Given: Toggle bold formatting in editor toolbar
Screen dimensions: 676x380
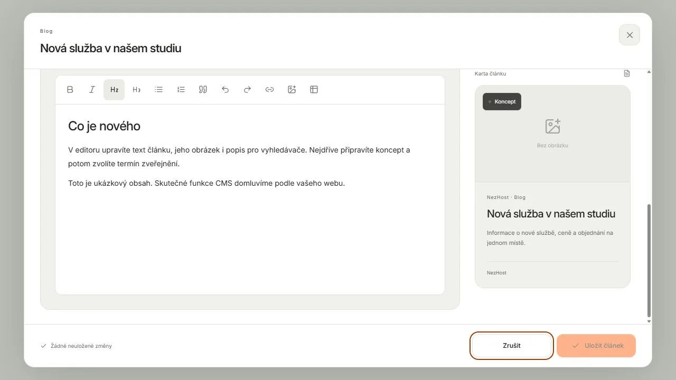Looking at the screenshot, I should (x=70, y=90).
